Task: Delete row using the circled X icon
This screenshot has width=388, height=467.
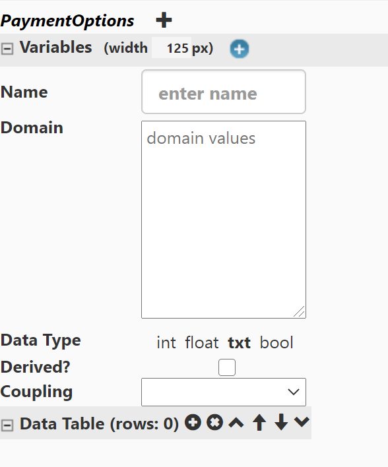Action: pyautogui.click(x=215, y=422)
